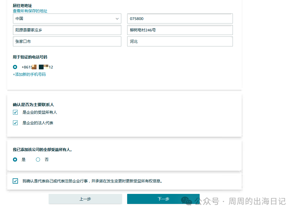This screenshot has width=295, height=213.
Task: Click the address field 柳树皂村246号
Action: 180,30
